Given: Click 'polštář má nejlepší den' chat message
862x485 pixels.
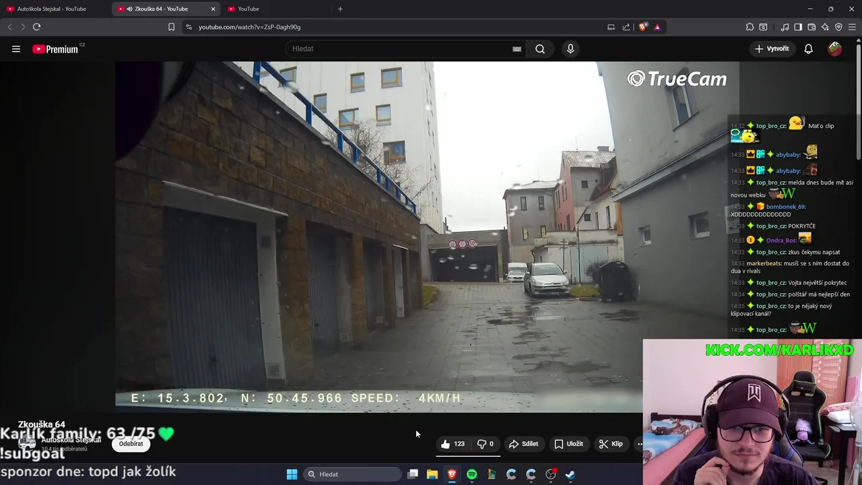Looking at the screenshot, I should [x=819, y=294].
